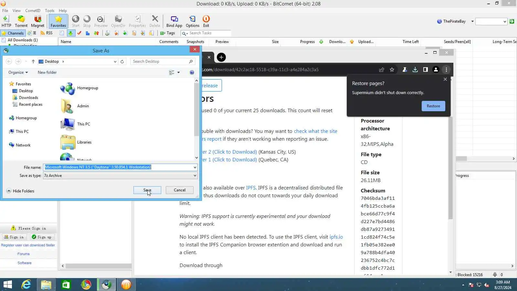517x291 pixels.
Task: Click the Cancel button in Save As
Action: tap(180, 190)
